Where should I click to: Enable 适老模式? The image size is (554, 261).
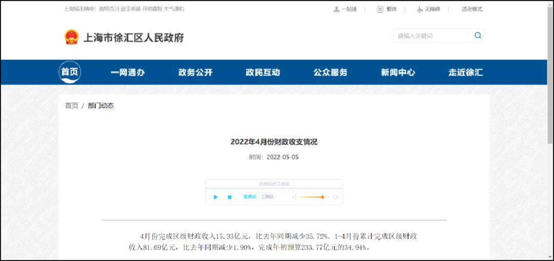472,10
